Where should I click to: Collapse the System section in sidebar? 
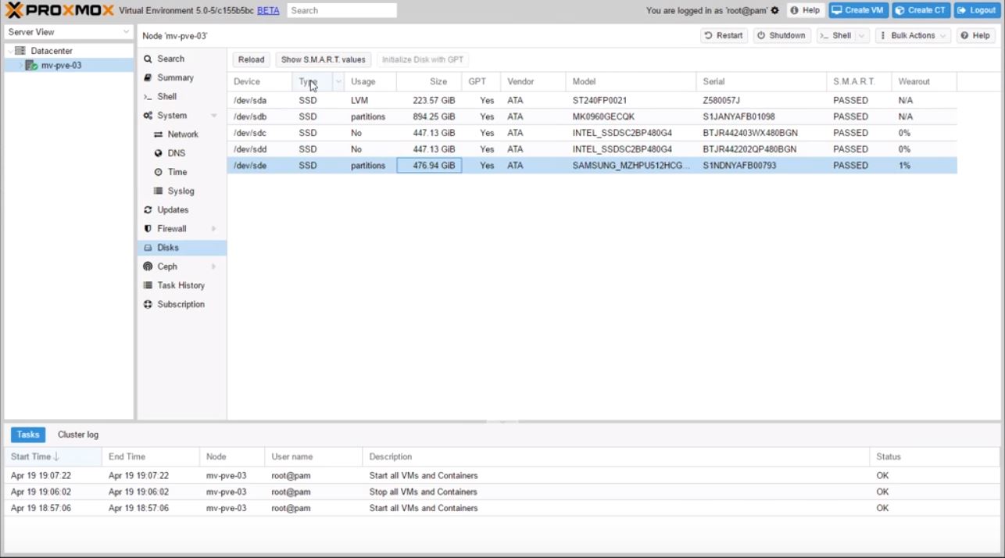click(213, 116)
